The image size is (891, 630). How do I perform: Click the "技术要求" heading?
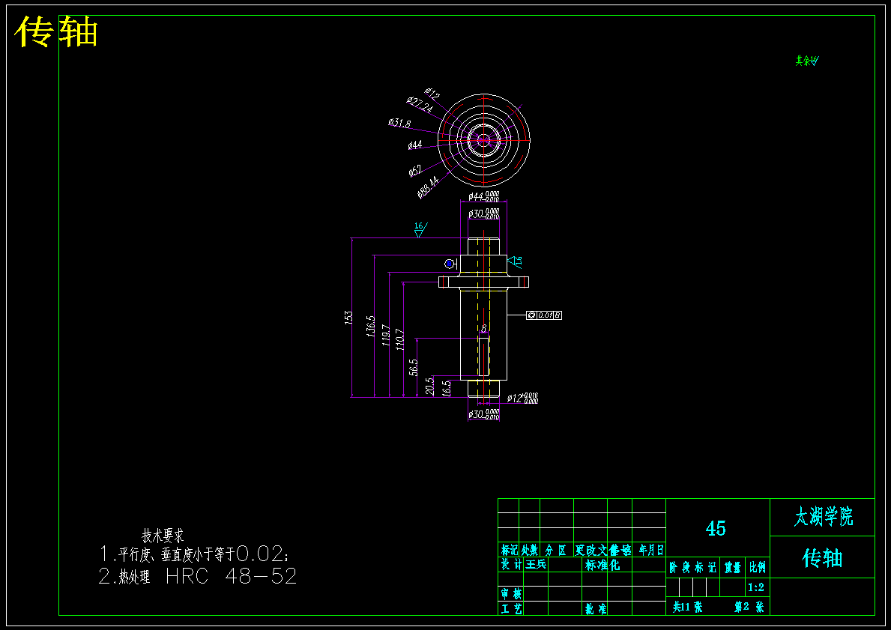pos(163,536)
